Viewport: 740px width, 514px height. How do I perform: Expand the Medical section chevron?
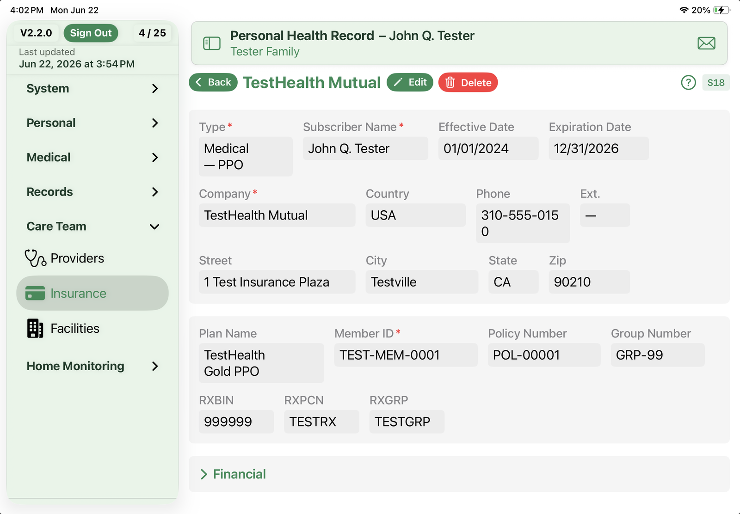click(x=155, y=158)
